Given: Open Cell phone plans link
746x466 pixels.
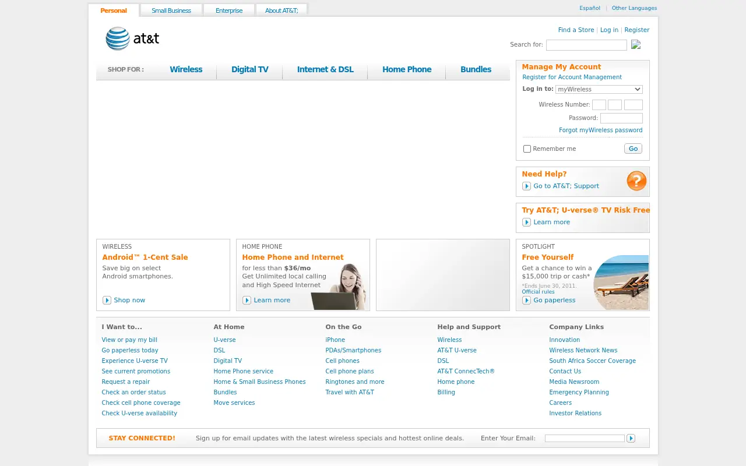Looking at the screenshot, I should tap(350, 372).
